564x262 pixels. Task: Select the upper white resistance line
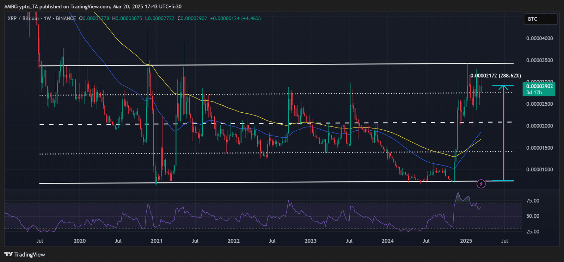[282, 64]
